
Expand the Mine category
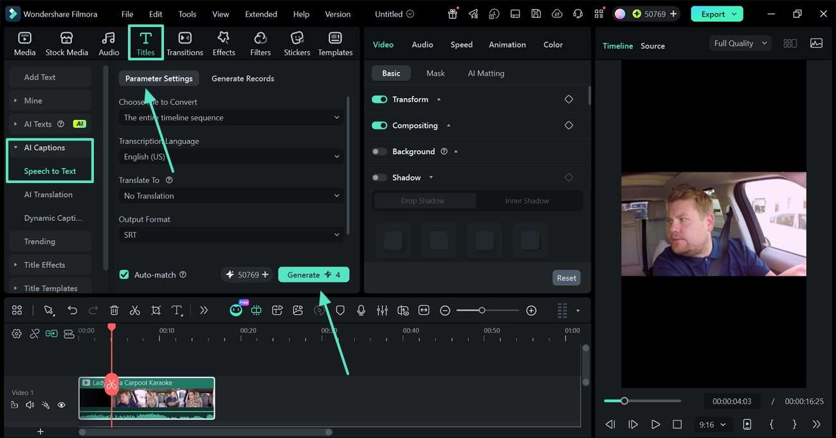click(50, 101)
